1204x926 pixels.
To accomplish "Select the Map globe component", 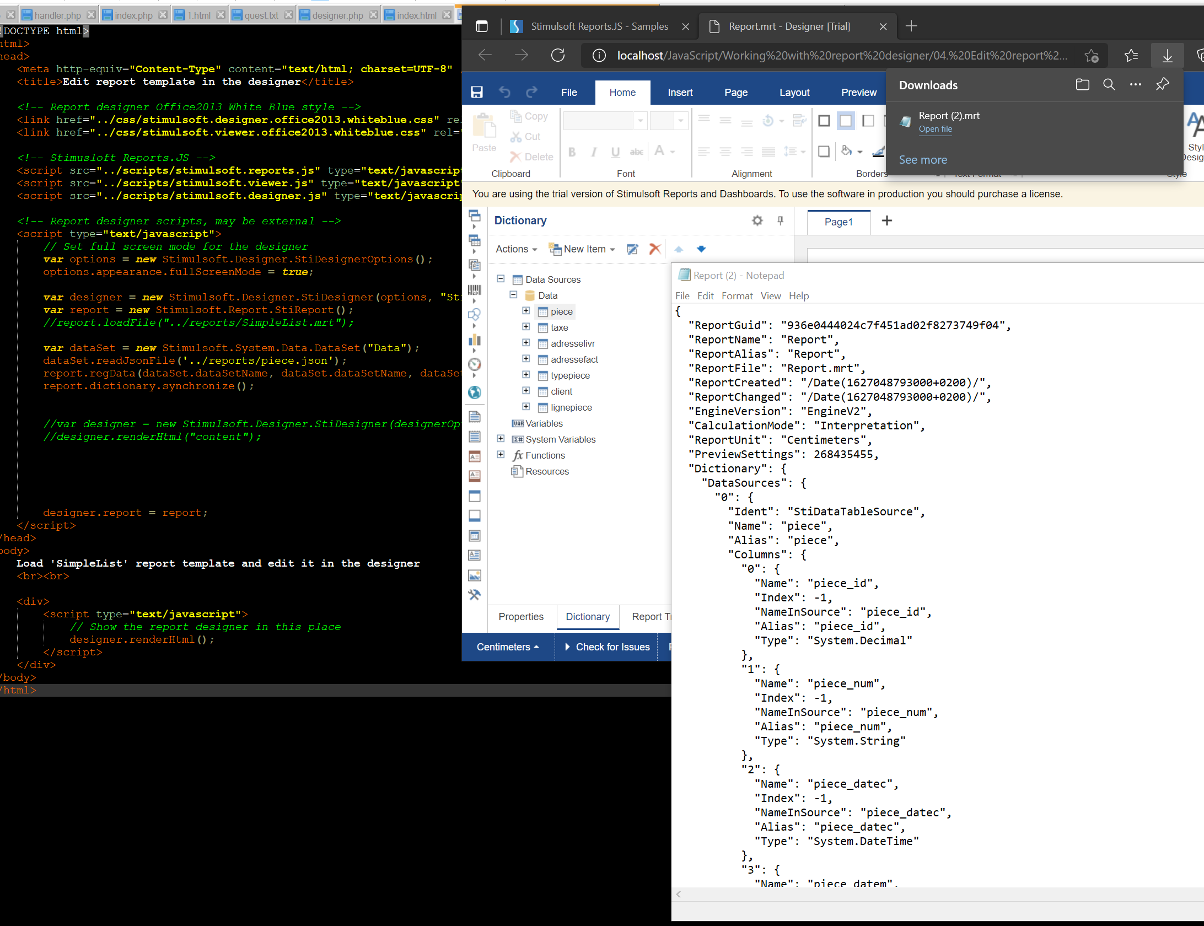I will tap(474, 392).
